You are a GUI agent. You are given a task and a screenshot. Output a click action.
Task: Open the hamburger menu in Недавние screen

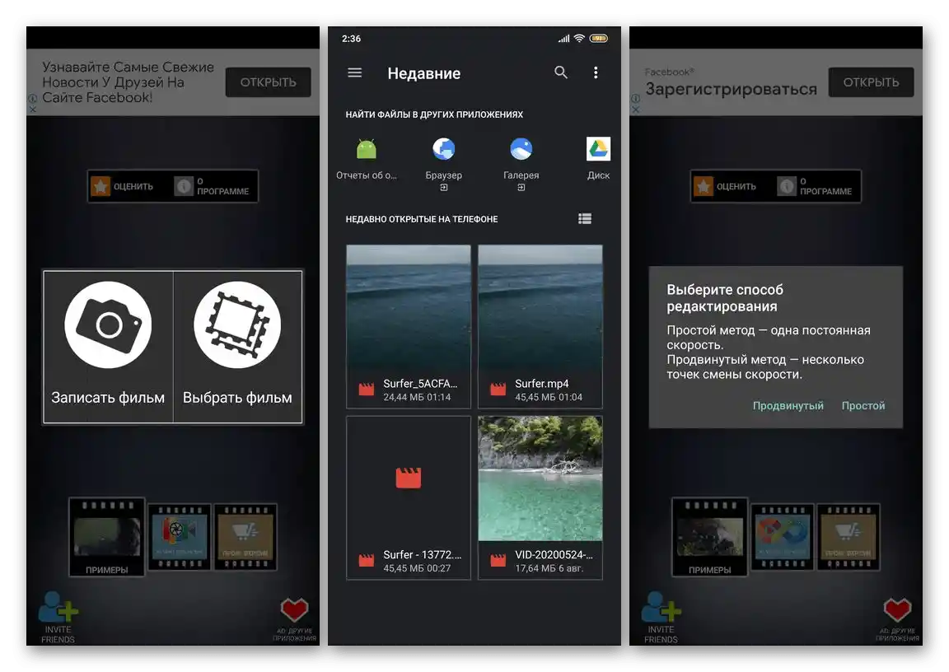pos(355,72)
